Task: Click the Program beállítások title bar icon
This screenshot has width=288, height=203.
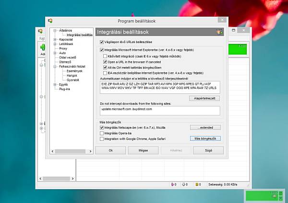Action: tap(50, 21)
